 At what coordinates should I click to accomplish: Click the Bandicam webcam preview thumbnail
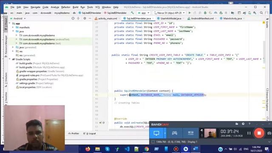click(x=210, y=133)
